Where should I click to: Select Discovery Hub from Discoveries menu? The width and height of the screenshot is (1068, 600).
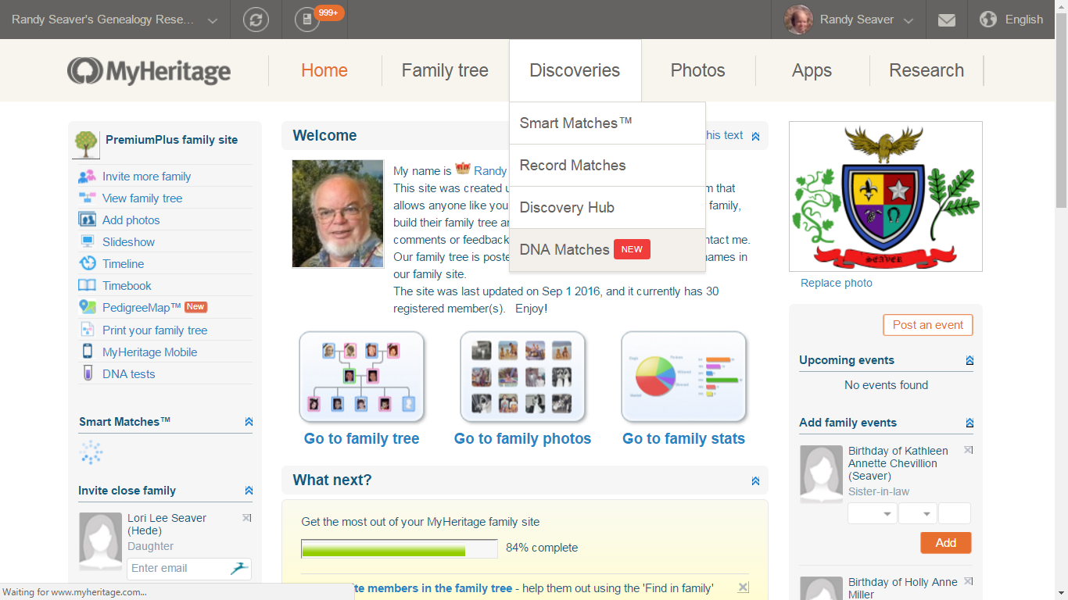click(x=607, y=207)
